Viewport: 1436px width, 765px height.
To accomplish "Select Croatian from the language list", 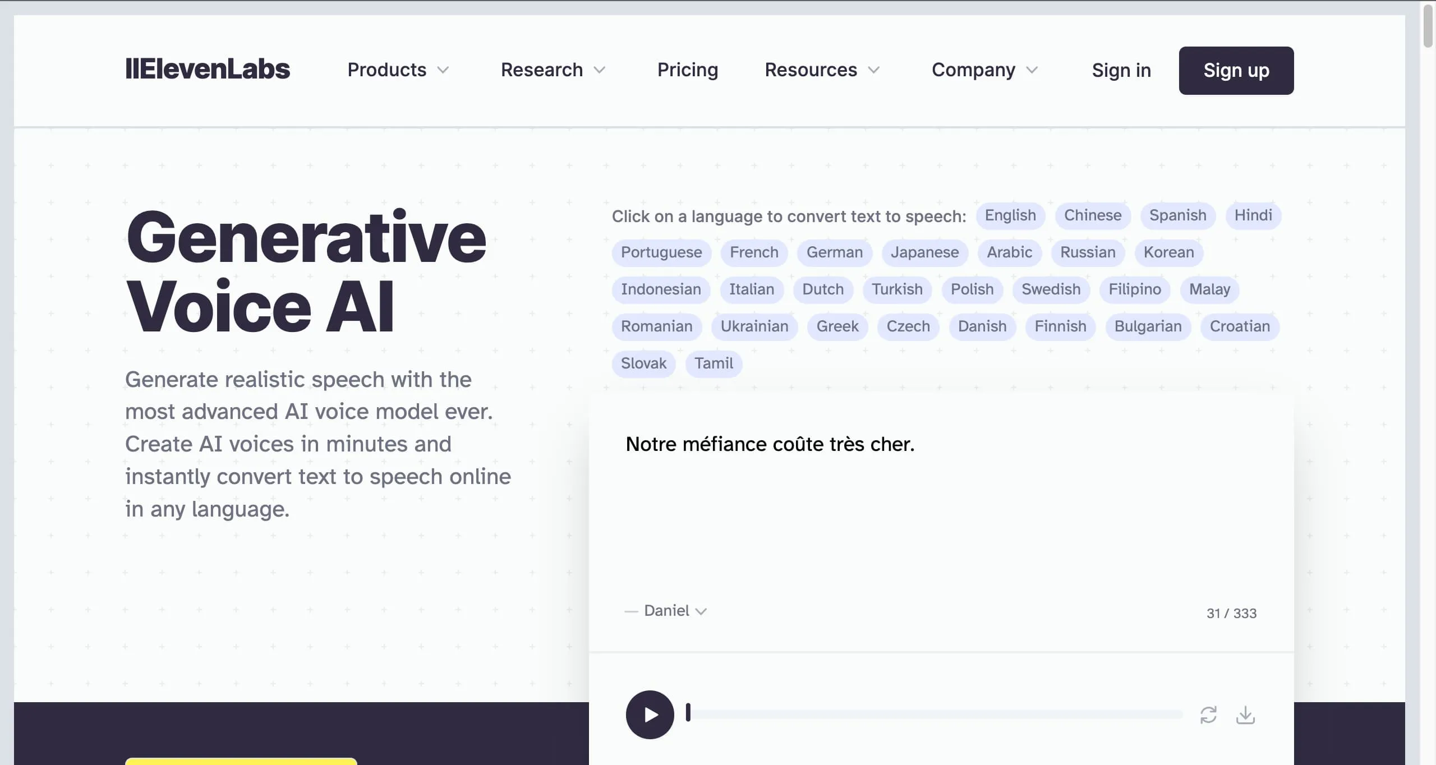I will pos(1240,326).
